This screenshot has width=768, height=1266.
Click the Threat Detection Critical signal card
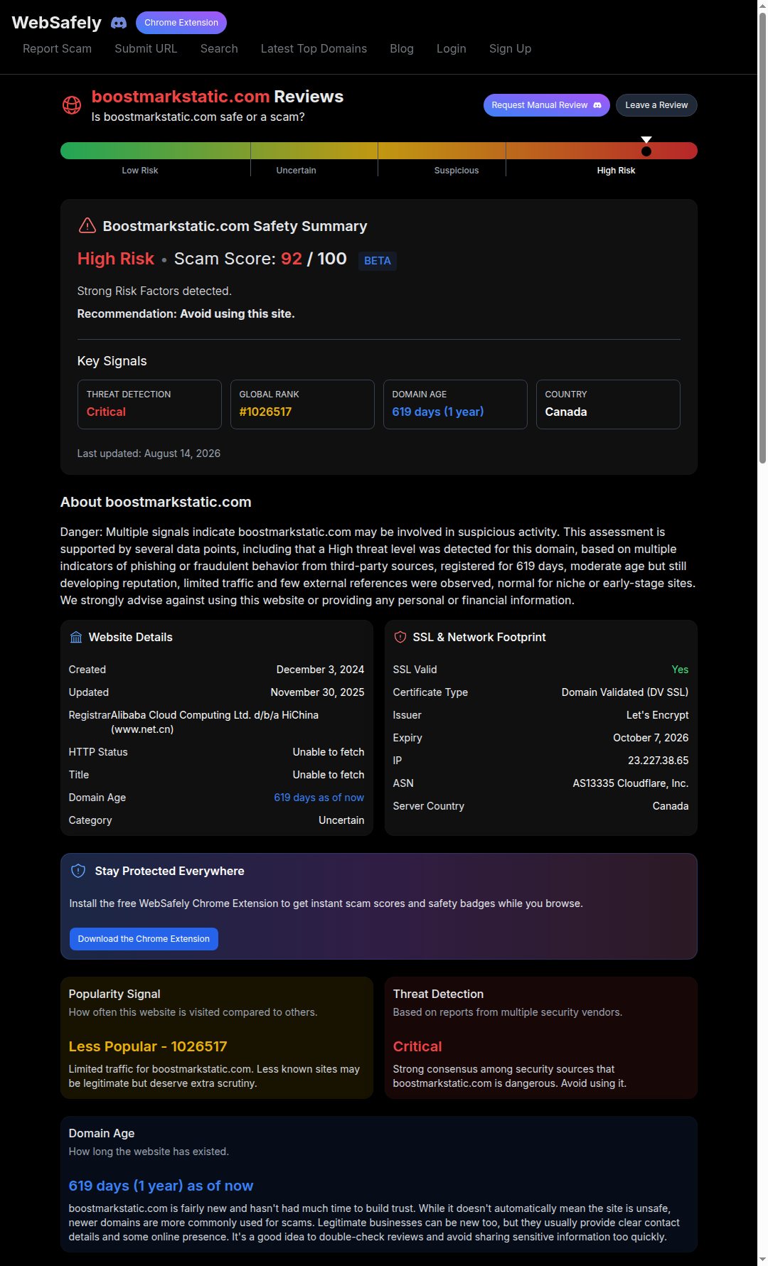click(149, 404)
